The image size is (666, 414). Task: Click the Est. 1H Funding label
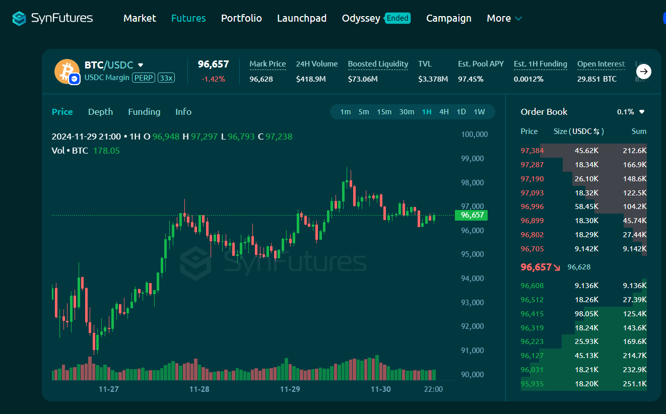point(540,64)
